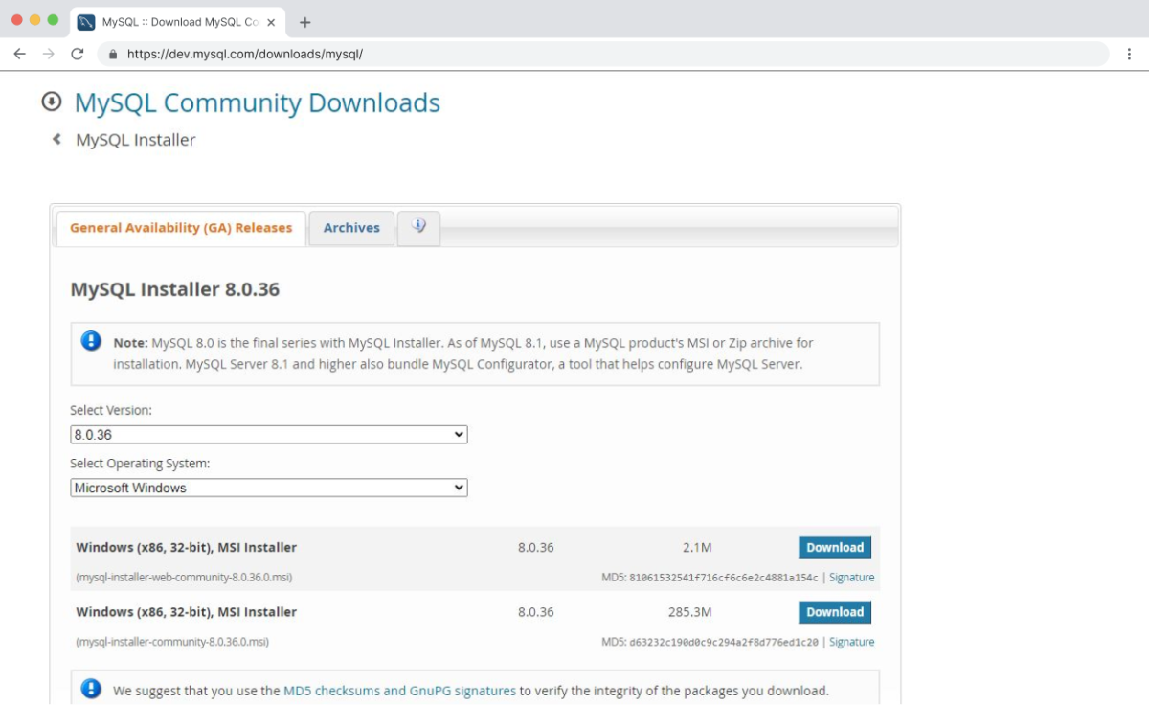Switch to the Archives tab
This screenshot has height=705, width=1149.
point(351,227)
